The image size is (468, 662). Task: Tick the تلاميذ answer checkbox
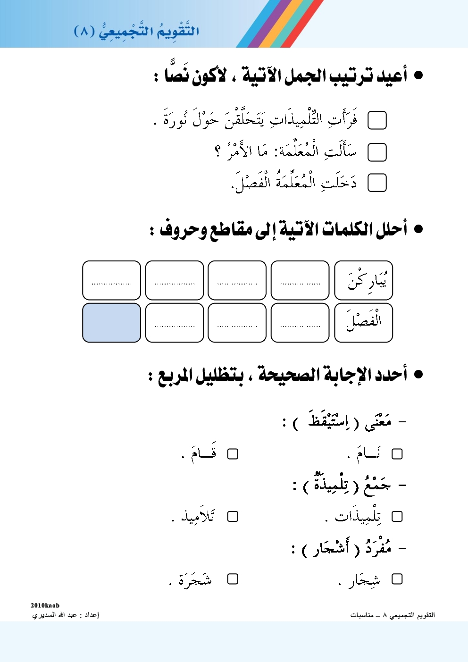233,517
